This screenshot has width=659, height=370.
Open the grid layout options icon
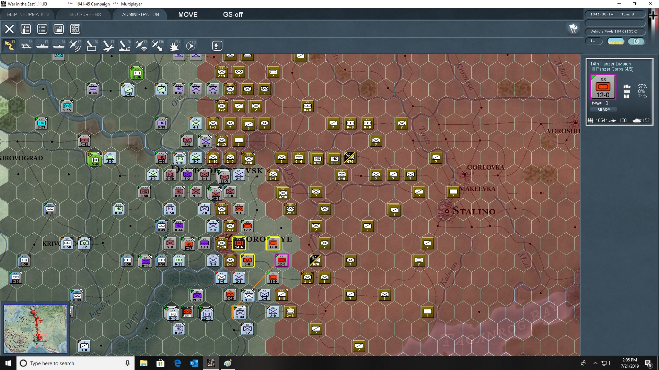click(x=75, y=29)
